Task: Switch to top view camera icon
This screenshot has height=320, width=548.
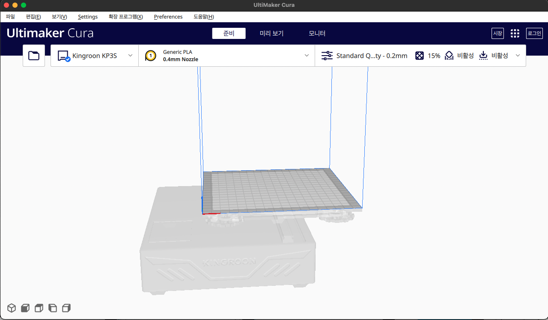Action: coord(39,308)
